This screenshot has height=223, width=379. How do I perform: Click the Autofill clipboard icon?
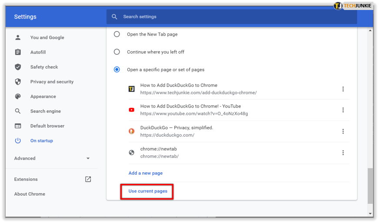pos(18,52)
